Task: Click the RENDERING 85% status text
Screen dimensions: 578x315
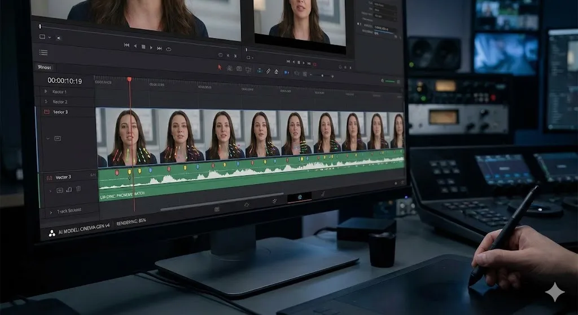Action: click(131, 221)
